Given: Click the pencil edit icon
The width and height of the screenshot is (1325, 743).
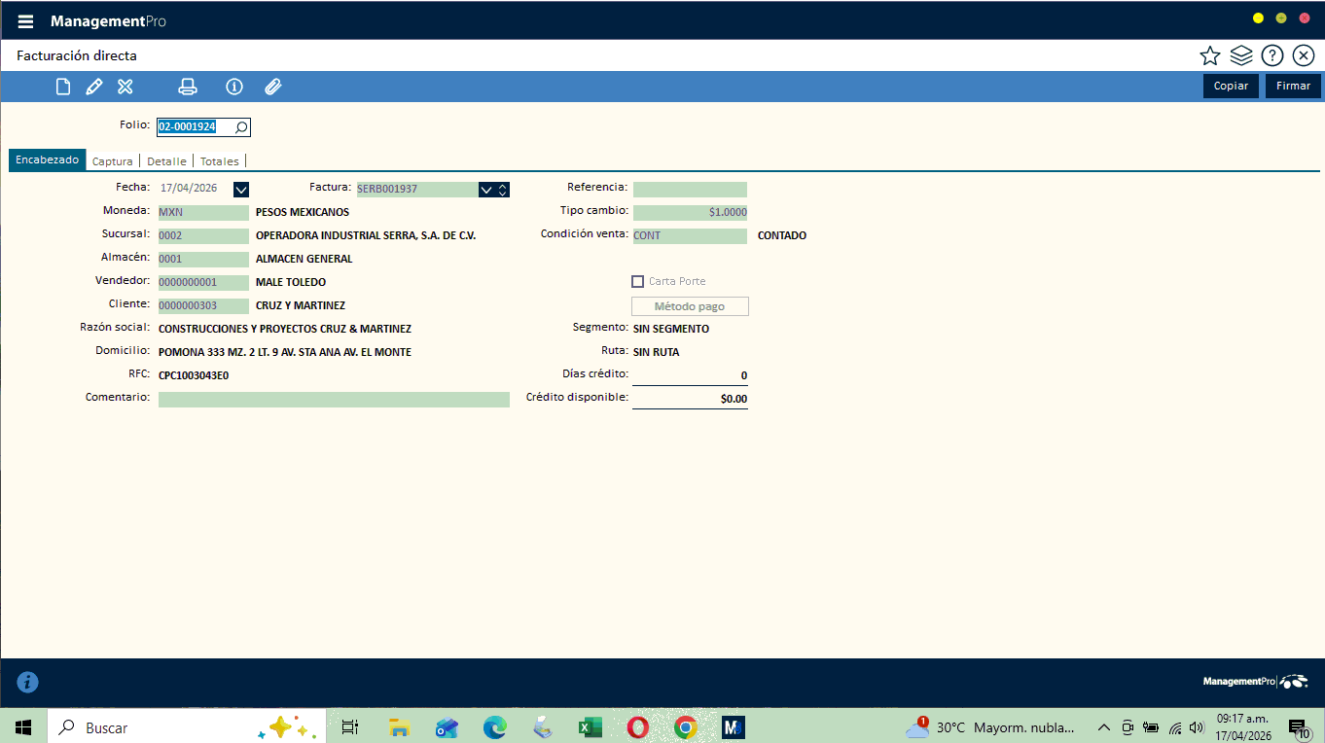Looking at the screenshot, I should pos(94,87).
